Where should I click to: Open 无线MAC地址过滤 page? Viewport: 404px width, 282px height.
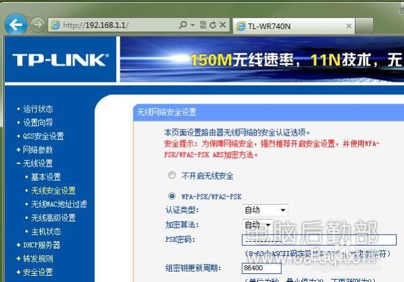click(59, 204)
